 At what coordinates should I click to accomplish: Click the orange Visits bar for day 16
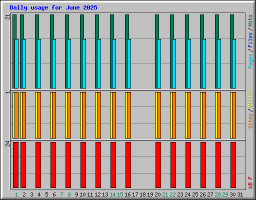coord(129,115)
